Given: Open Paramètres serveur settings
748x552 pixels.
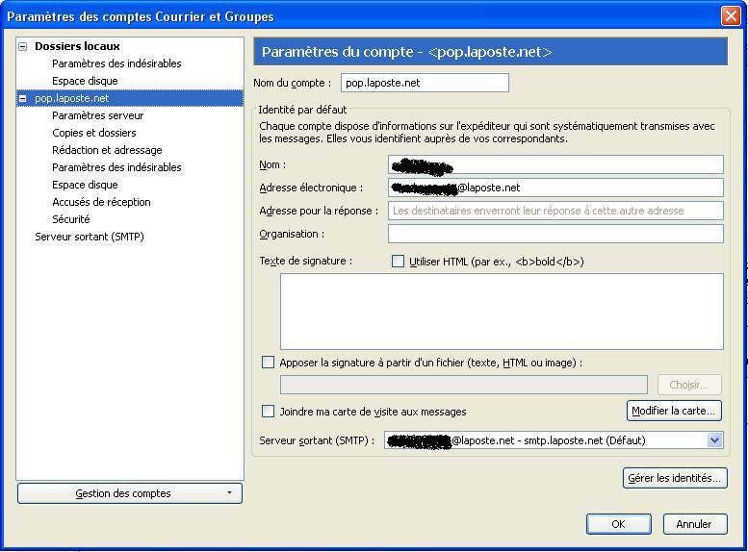Looking at the screenshot, I should [98, 115].
